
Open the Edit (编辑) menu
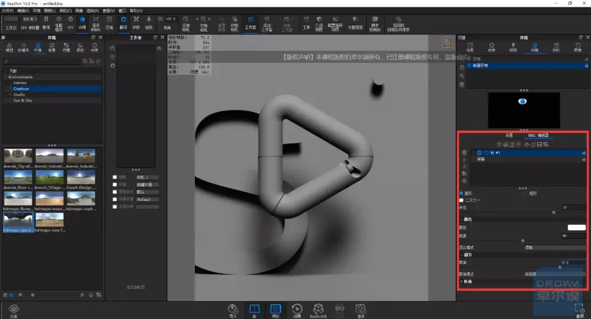tap(23, 10)
